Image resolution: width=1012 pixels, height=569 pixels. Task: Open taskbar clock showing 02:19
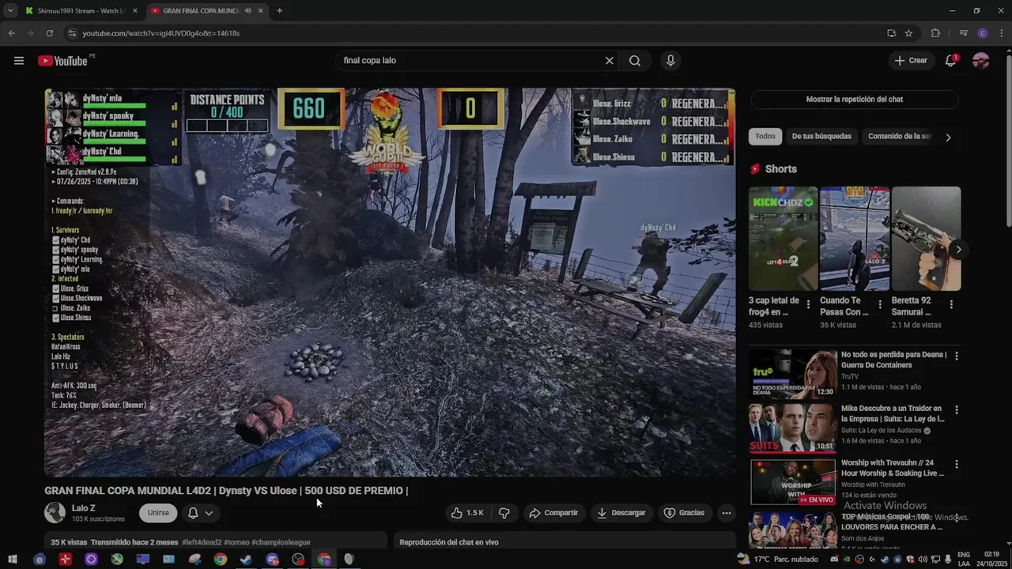pos(992,560)
